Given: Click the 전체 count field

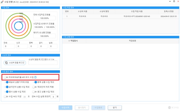Looking at the screenshot, I should coord(9,46).
